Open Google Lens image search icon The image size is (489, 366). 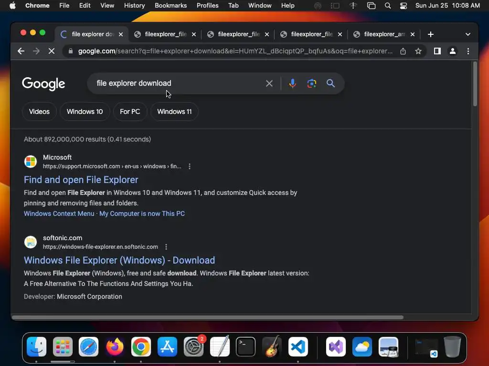coord(311,83)
